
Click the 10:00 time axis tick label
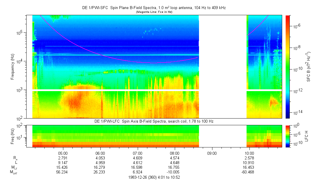[x=249, y=153]
